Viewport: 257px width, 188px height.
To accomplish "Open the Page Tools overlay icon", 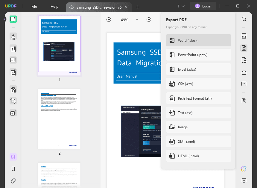I will tap(13, 113).
